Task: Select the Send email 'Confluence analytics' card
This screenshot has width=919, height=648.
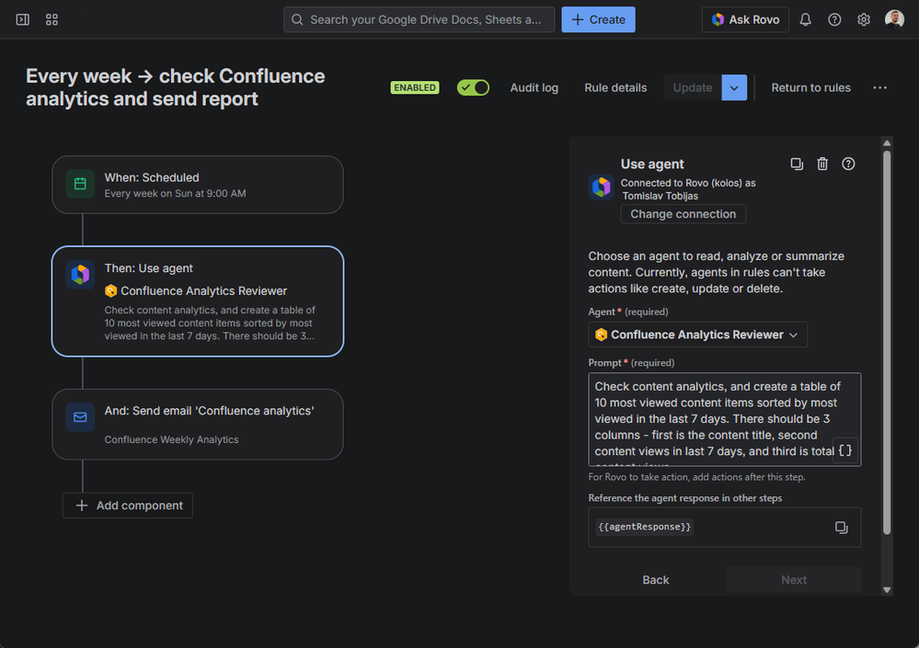Action: click(198, 425)
